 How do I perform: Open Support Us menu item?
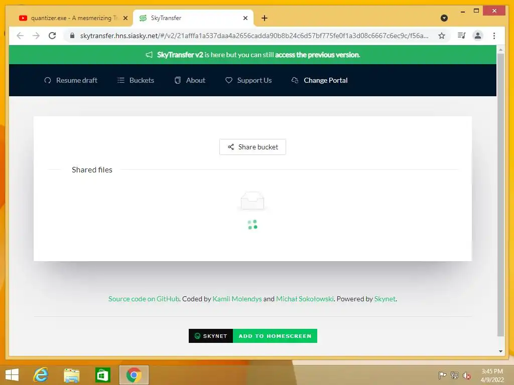248,80
